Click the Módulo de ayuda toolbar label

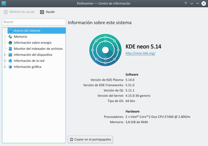click(22, 12)
